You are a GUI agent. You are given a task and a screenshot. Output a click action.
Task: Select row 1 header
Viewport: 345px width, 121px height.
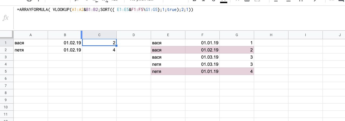[x=6, y=43]
